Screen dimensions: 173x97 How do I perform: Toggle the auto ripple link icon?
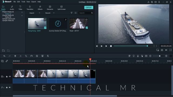(7, 61)
